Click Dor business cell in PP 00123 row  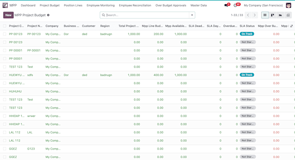tap(66, 34)
